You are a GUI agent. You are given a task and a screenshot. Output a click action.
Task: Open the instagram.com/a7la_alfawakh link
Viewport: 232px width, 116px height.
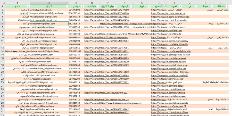click(x=169, y=44)
